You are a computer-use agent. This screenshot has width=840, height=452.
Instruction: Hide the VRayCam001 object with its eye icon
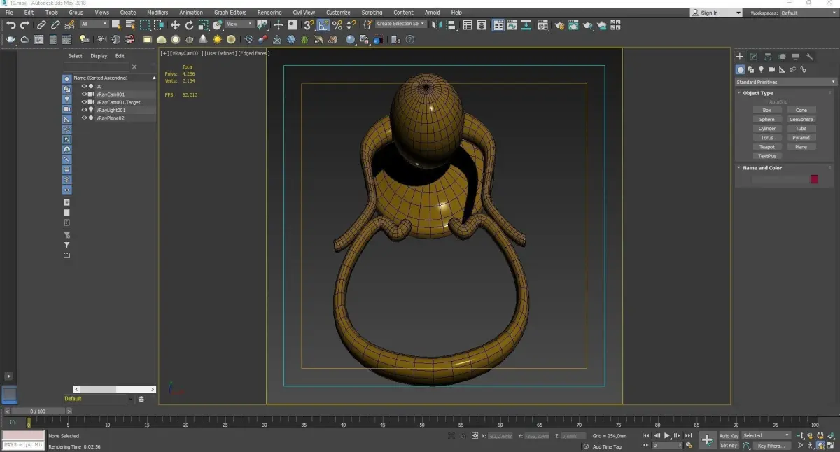click(x=84, y=94)
